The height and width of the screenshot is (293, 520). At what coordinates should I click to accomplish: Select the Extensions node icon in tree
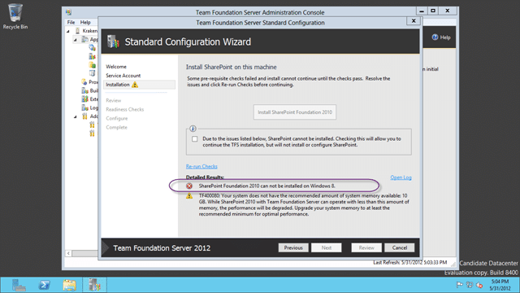coord(84,99)
